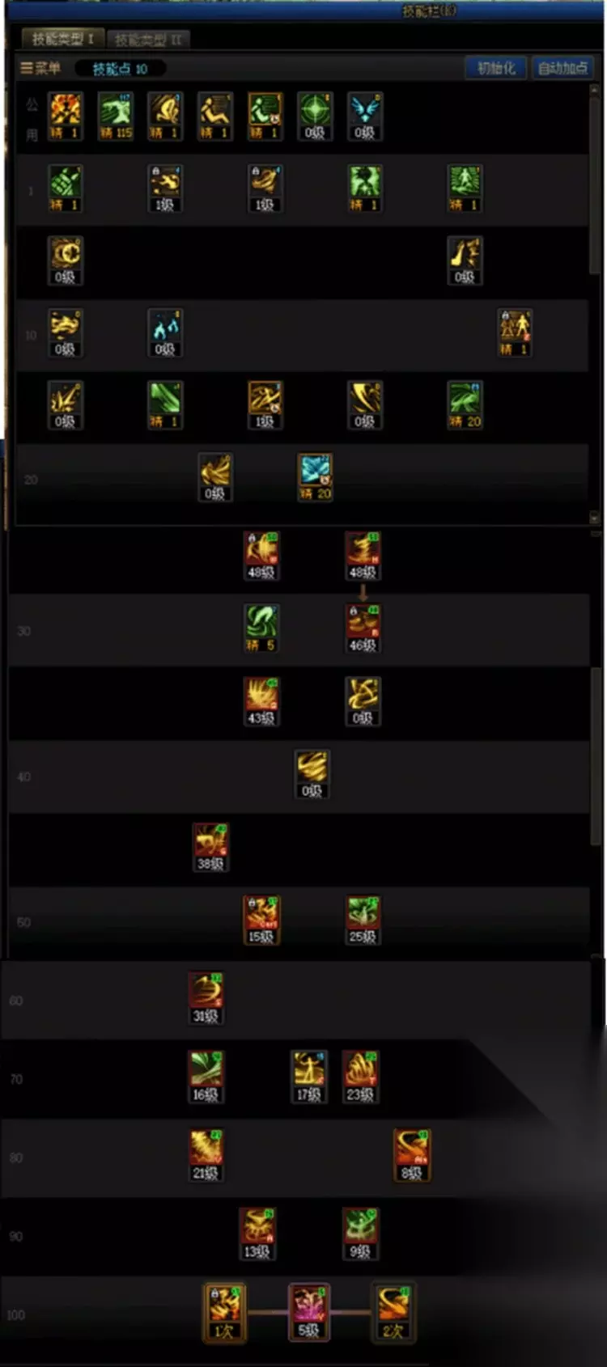Select the blue wings skill at 0级
This screenshot has height=1367, width=607.
point(365,116)
